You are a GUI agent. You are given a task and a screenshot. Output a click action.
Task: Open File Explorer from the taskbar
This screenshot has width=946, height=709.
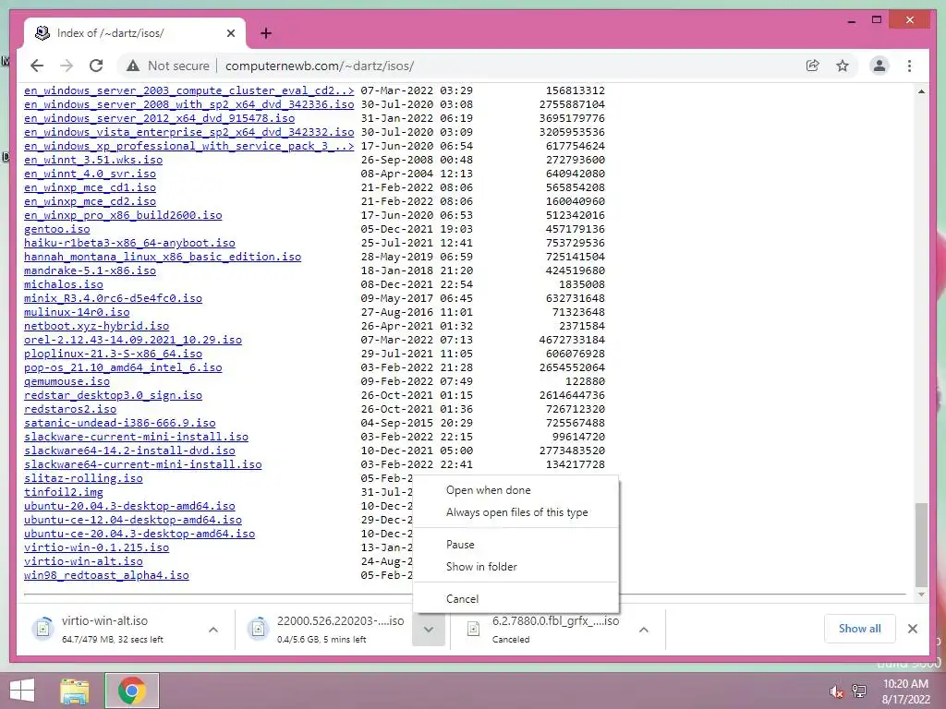tap(75, 691)
